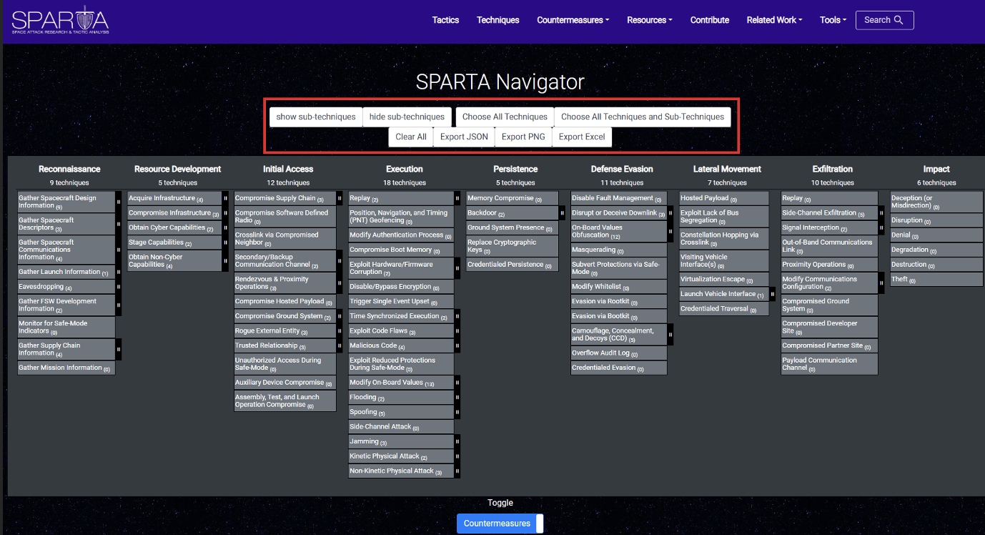The width and height of the screenshot is (985, 535).
Task: Expand sub-techniques handle beside Acquire Infrastructure
Action: coord(225,198)
